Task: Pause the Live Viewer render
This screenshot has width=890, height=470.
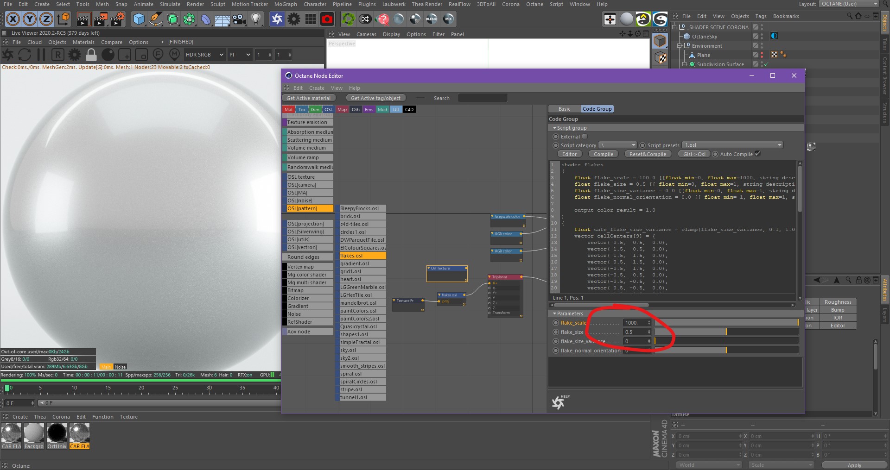Action: click(x=41, y=55)
